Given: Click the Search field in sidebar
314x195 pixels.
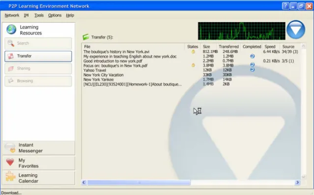Looking at the screenshot, I should (38, 43).
